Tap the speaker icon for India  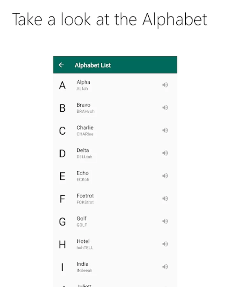[x=165, y=267]
